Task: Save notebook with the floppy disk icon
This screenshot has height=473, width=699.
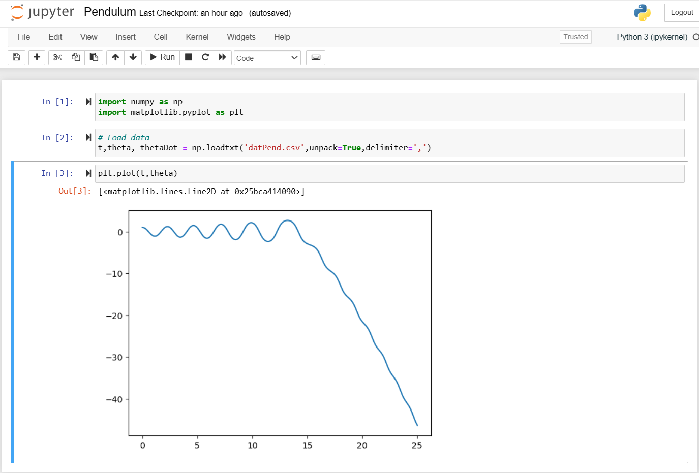Action: click(16, 57)
